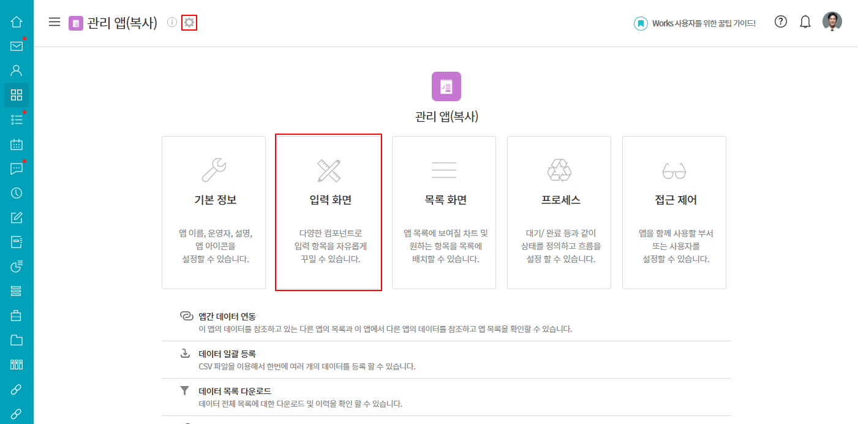Open the Calendar icon in sidebar
The image size is (858, 424).
pos(17,145)
